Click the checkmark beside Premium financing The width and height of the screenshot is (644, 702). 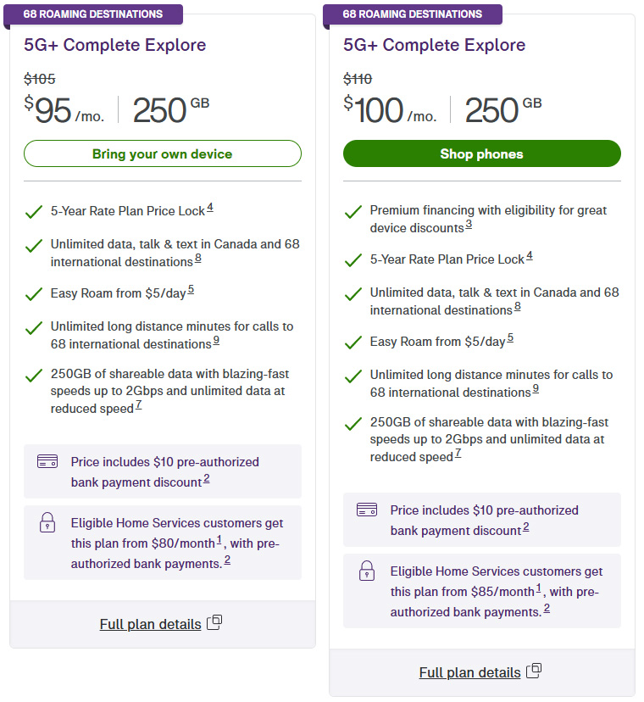pyautogui.click(x=353, y=211)
